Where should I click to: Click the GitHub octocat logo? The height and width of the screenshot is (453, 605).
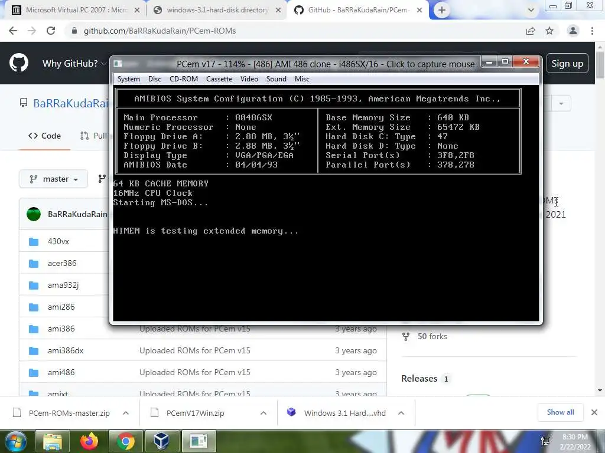[19, 63]
